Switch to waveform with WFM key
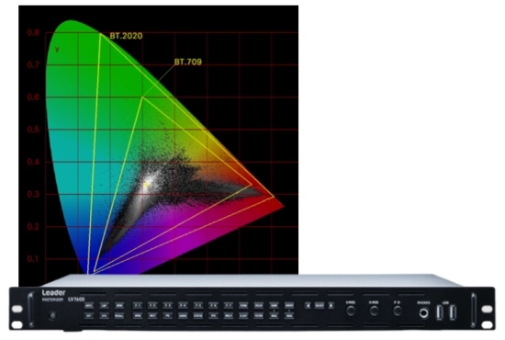This screenshot has width=505, height=340. [138, 315]
